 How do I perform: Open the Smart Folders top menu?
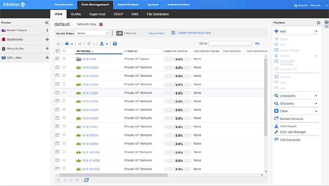[x=128, y=5]
